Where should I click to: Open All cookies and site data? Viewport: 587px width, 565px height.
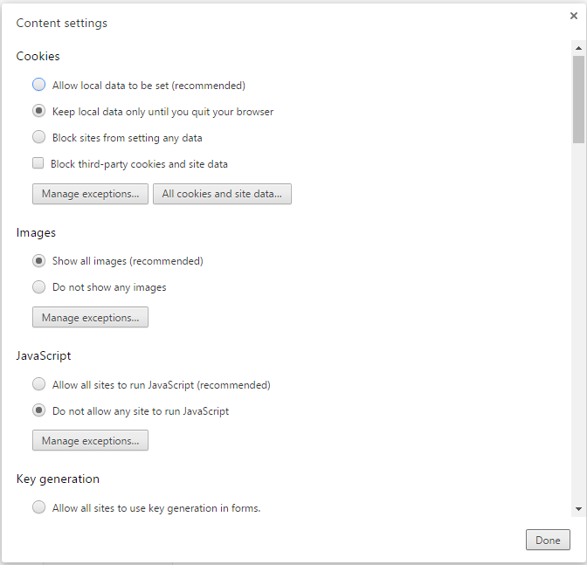click(222, 194)
